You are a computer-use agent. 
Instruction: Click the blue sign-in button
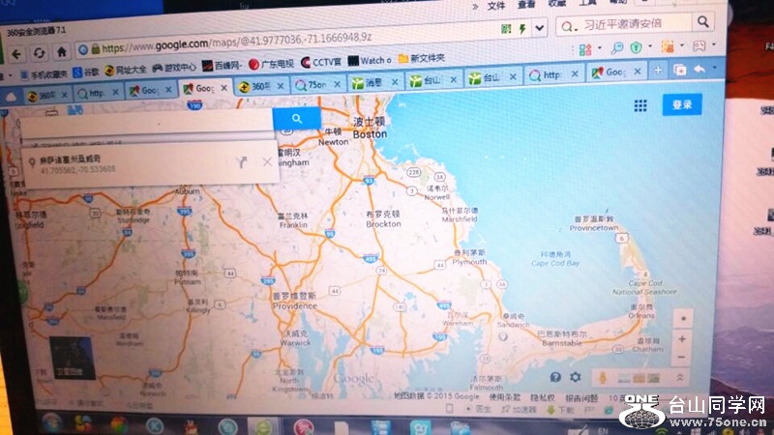pos(682,105)
